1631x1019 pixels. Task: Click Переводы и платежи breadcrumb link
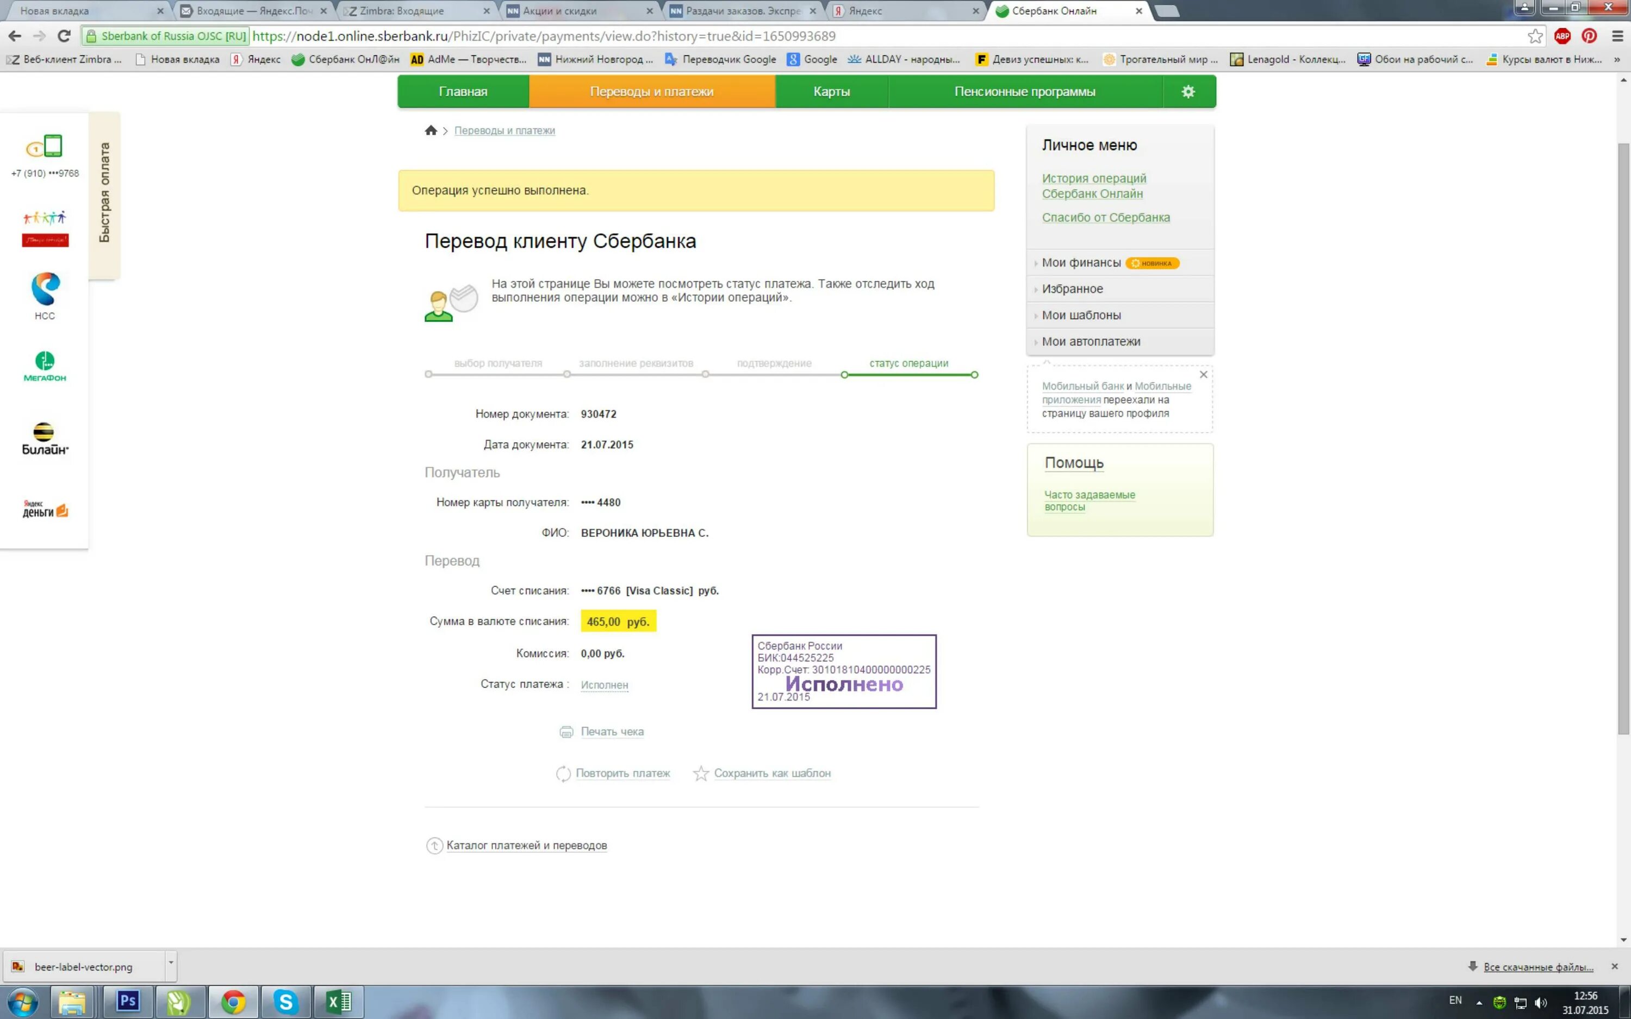tap(504, 131)
